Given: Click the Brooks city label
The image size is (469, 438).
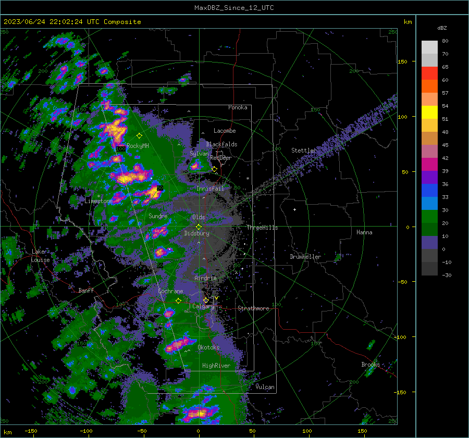Looking at the screenshot, I should click(371, 365).
